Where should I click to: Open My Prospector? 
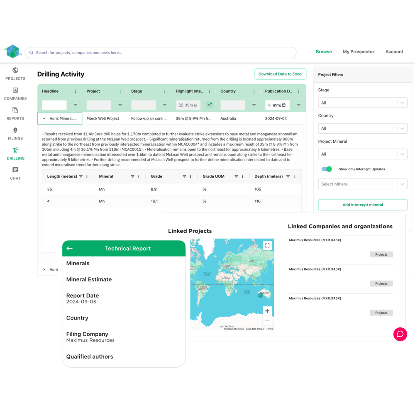coord(358,51)
